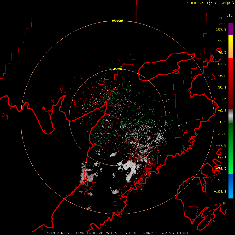
Task: Click the 7 MAY 25 10:03 timestamp
Action: point(172,233)
